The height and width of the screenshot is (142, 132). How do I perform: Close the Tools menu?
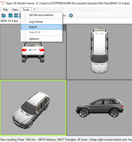pyautogui.click(x=26, y=10)
